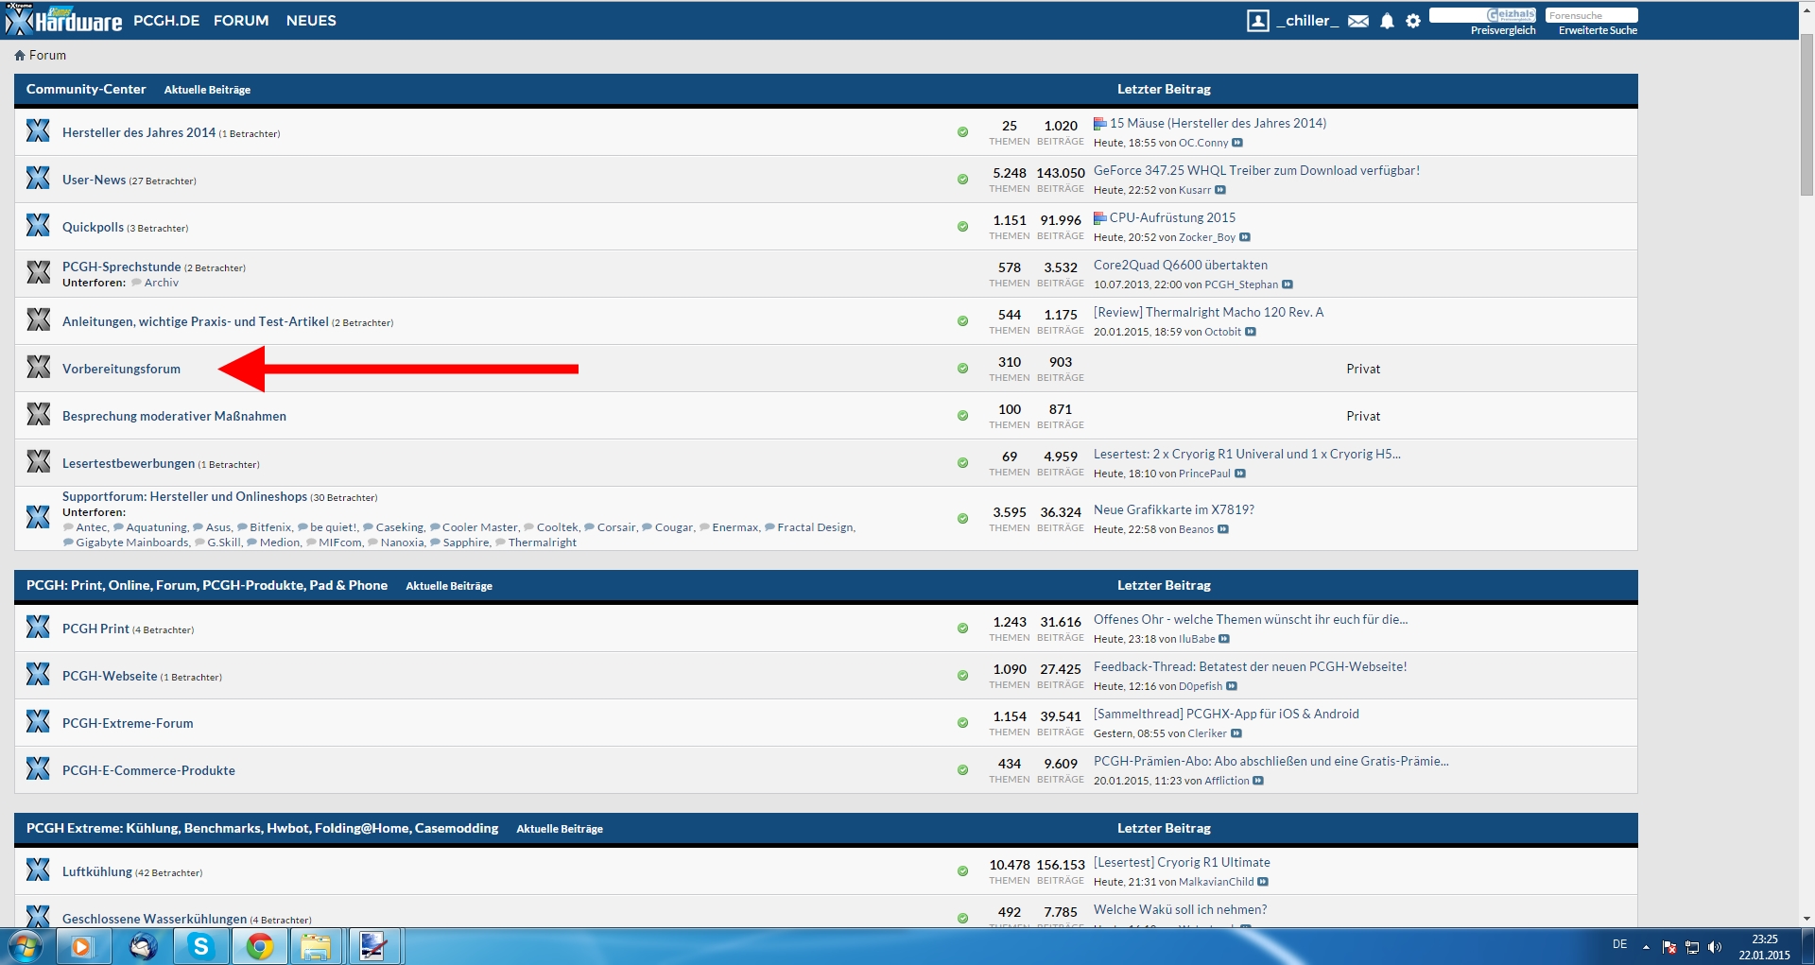Open Anleitungen, wichtige Praxis- und Test-Artikel

[x=196, y=321]
